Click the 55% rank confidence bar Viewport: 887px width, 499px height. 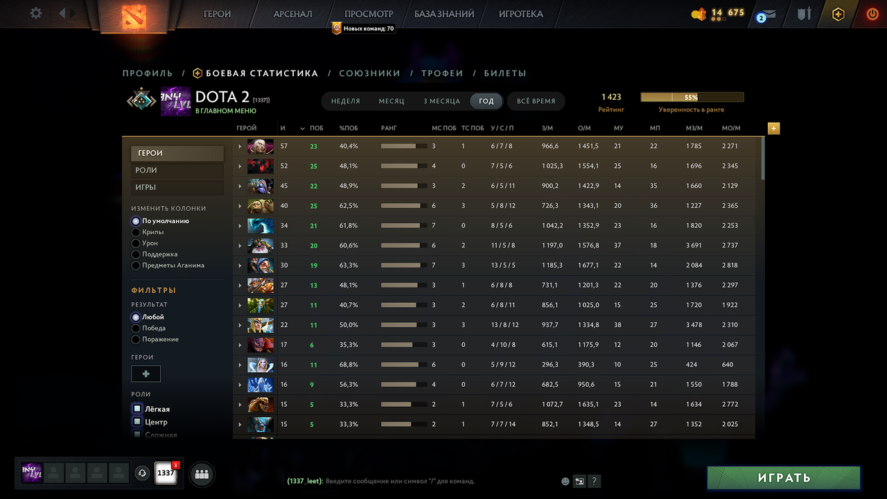click(692, 98)
